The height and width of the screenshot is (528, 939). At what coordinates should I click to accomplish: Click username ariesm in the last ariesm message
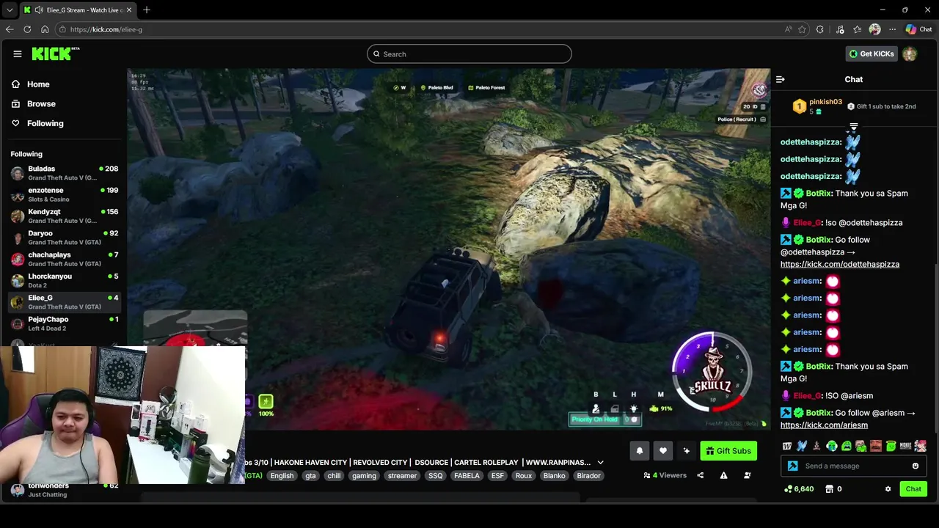[x=807, y=349]
